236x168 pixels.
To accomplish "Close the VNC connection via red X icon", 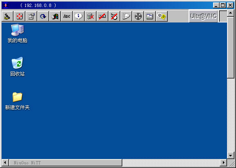I will 90,16.
